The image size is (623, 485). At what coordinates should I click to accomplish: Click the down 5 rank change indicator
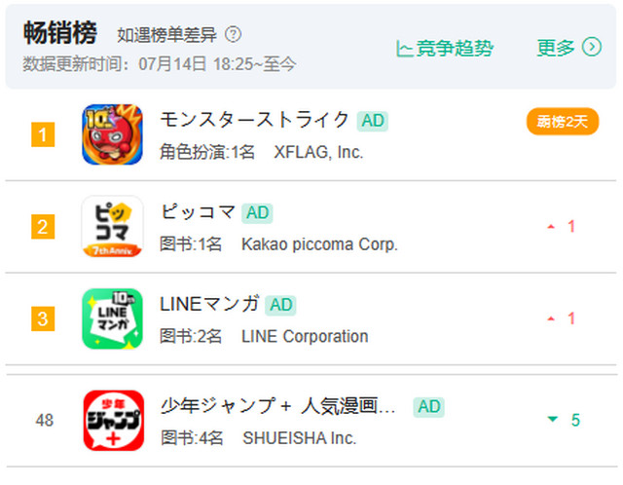point(565,420)
